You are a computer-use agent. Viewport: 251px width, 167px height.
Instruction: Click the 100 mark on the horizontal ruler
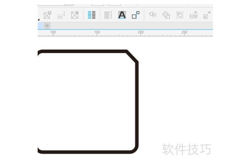click(53, 32)
